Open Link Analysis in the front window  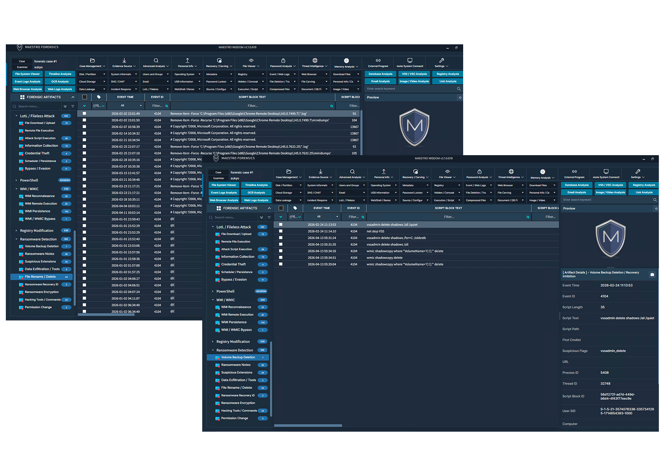[x=644, y=192]
